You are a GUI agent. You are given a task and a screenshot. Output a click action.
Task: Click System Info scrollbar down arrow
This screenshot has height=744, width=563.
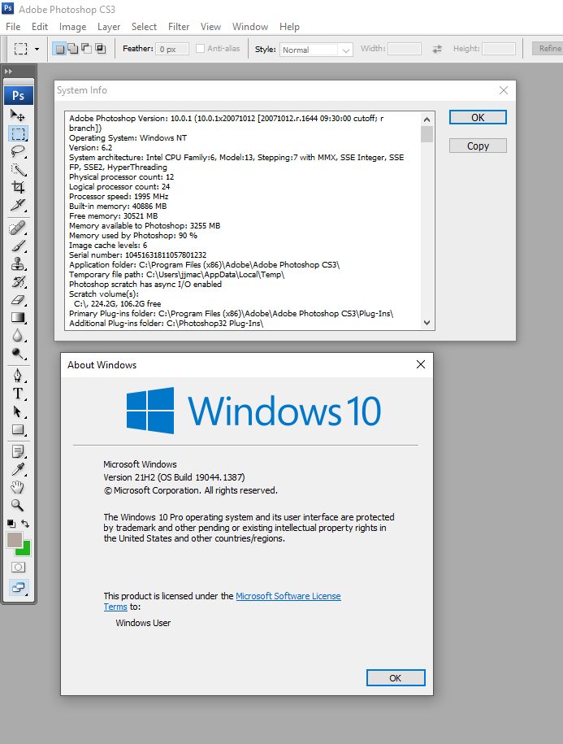pos(427,323)
